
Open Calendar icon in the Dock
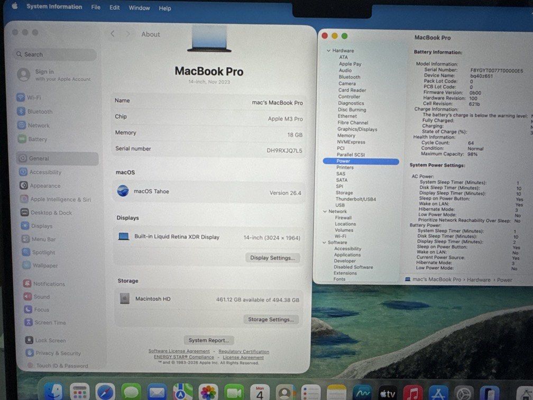260,393
